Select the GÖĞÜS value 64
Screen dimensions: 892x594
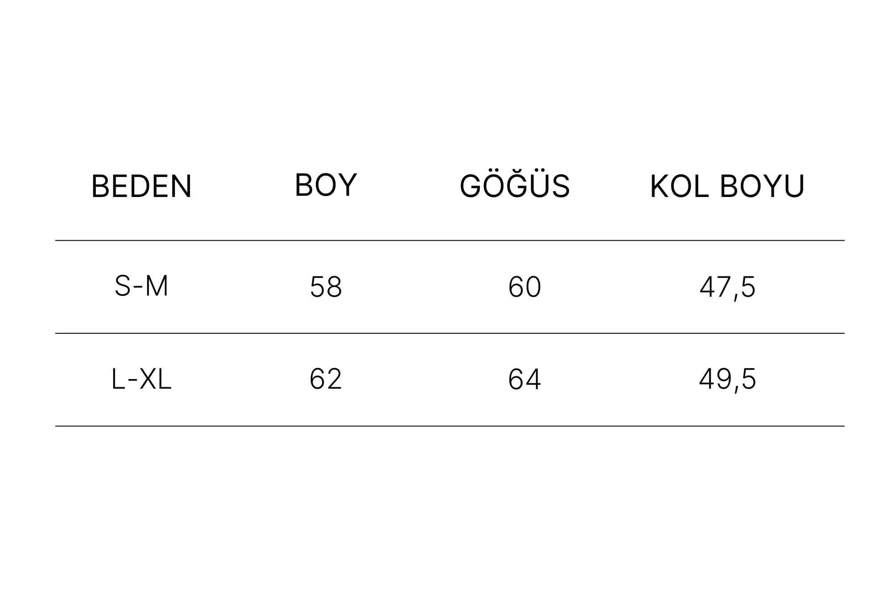coord(524,380)
